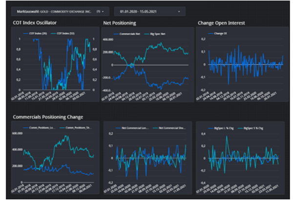This screenshot has height=203, width=293.
Task: Toggle the BigSpec S % Chg legend series
Action: [x=251, y=128]
